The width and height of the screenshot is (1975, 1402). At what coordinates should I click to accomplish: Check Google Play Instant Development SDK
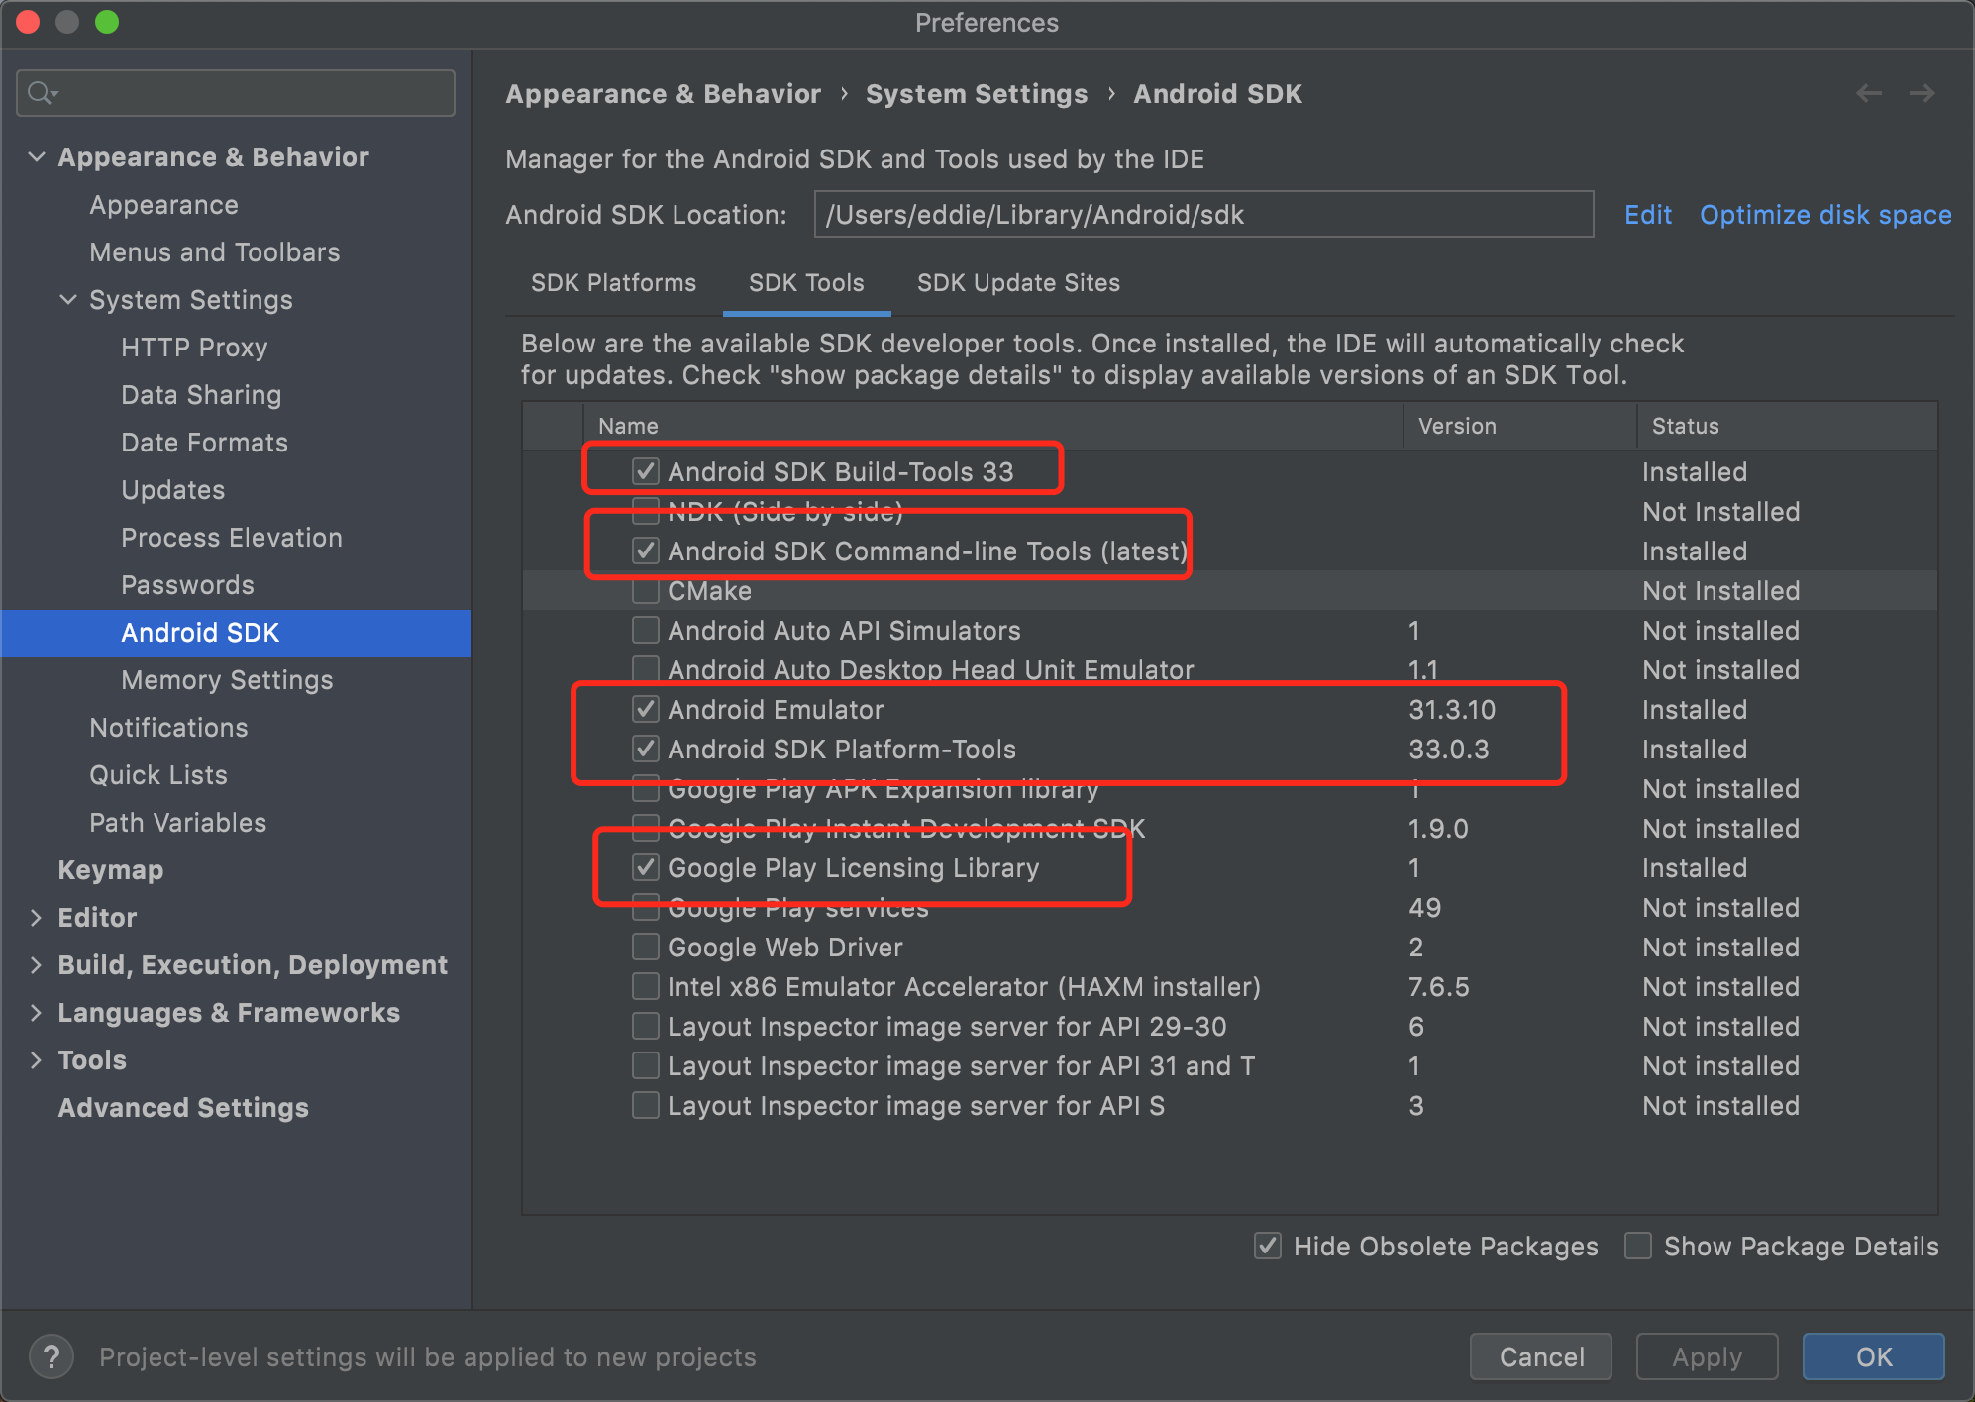tap(646, 828)
